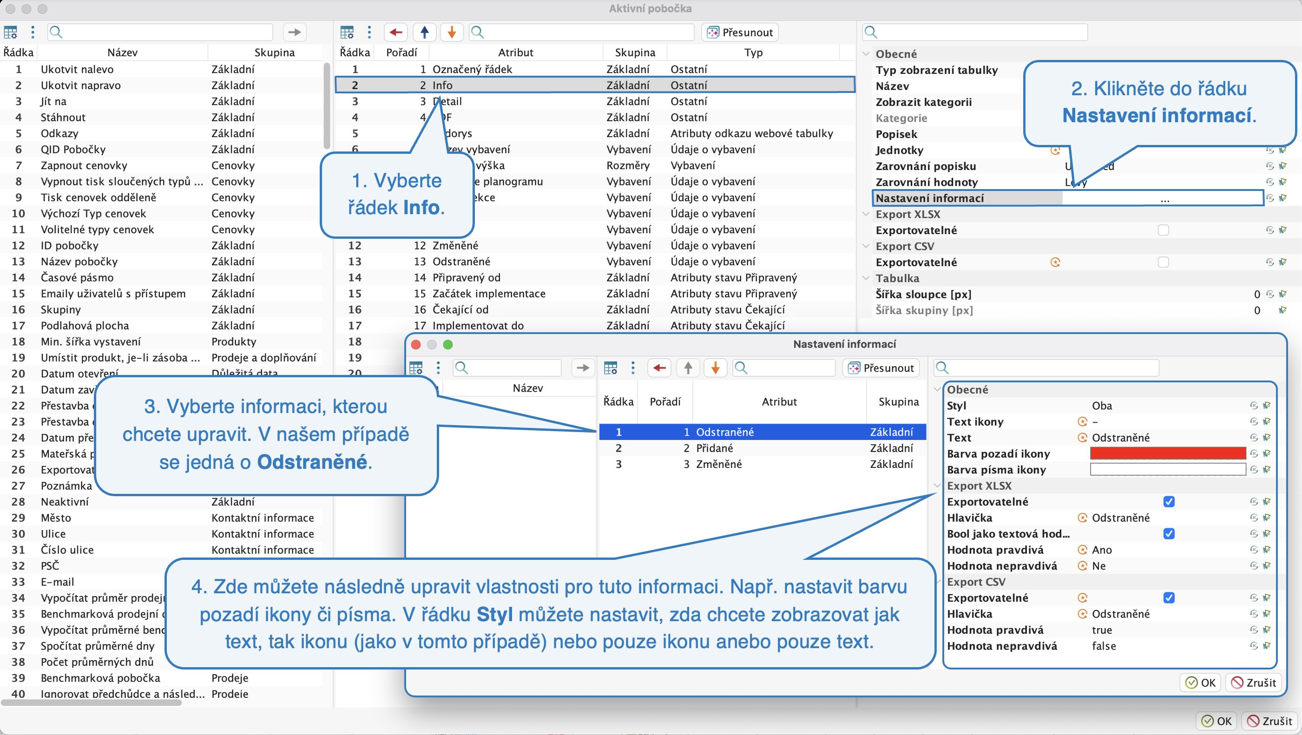Click Typ column header in middle panel
1302x735 pixels.
[753, 52]
